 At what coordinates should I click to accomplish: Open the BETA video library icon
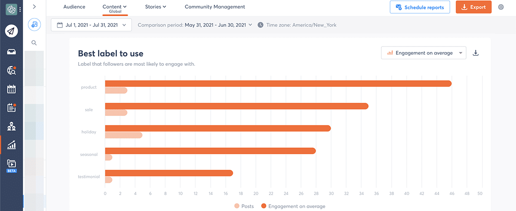[x=12, y=164]
